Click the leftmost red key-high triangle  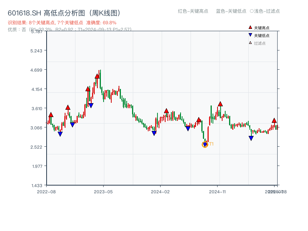(51, 115)
